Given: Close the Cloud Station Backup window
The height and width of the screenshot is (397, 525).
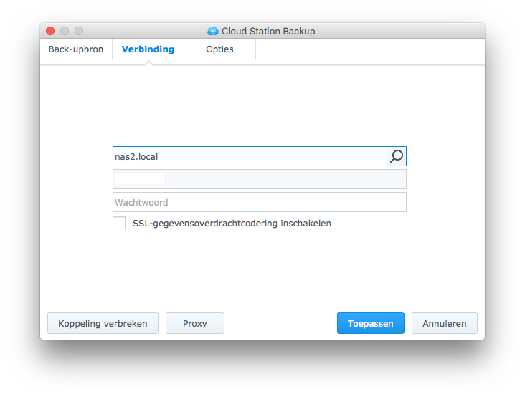Looking at the screenshot, I should click(x=50, y=31).
